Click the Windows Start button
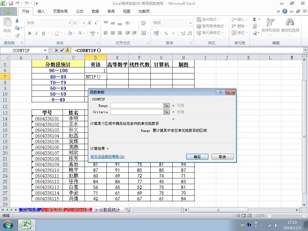 click(8, 225)
